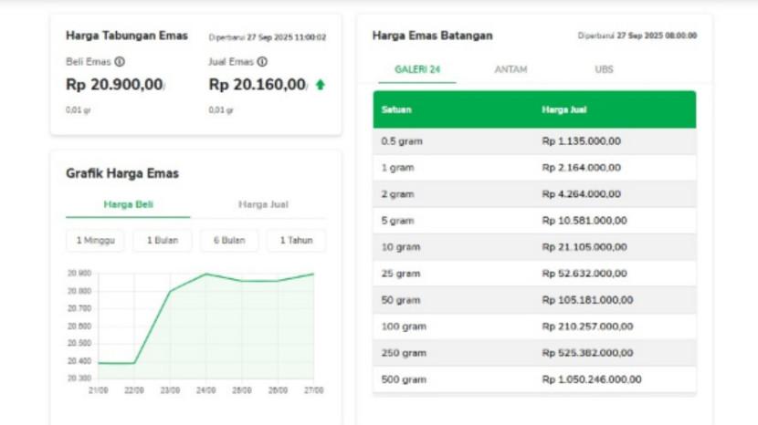Screen dimensions: 758x425
Task: Click the info icon beside Jual Emas
Action: (x=262, y=62)
